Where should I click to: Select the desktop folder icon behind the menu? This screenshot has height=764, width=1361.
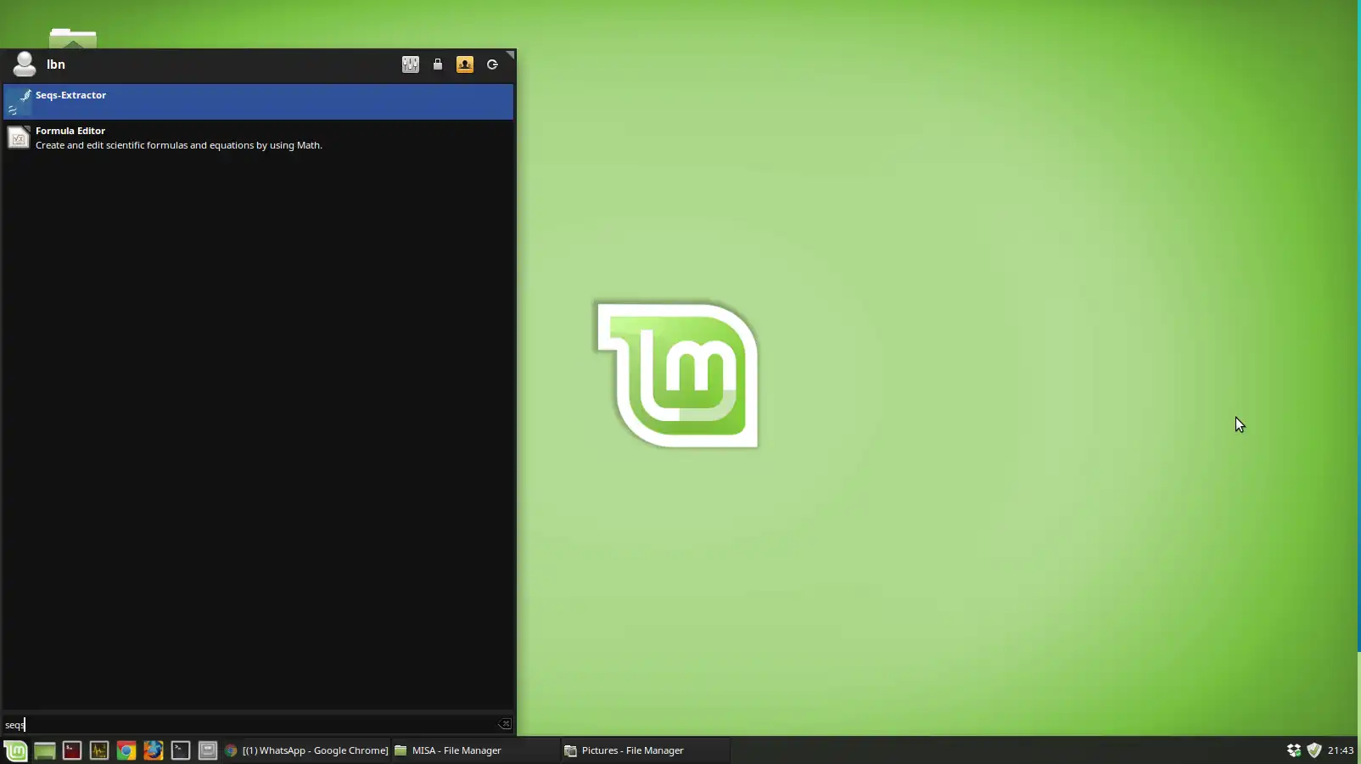click(x=73, y=38)
